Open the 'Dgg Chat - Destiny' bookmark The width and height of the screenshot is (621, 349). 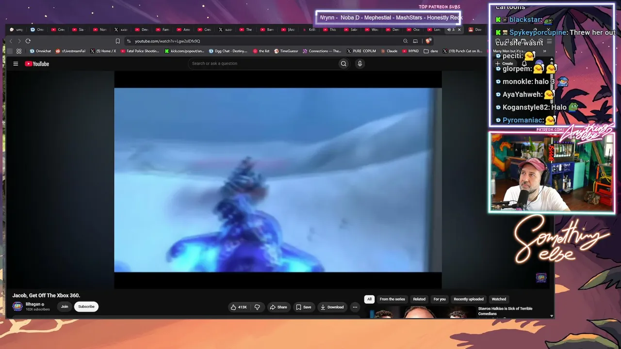(228, 51)
